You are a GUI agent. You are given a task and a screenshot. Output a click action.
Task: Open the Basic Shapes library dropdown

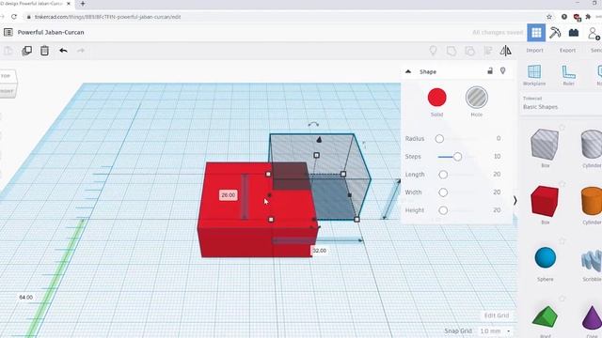[561, 103]
